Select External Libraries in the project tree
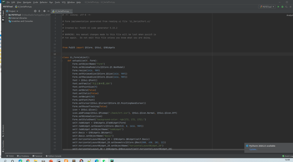Screen dimensions: 293x162 [x=18, y=18]
